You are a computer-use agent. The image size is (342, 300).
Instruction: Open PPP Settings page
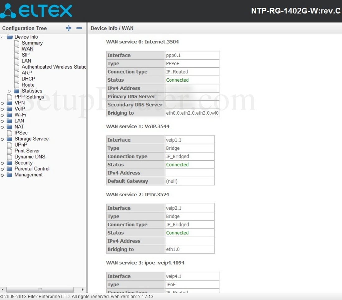[x=29, y=97]
